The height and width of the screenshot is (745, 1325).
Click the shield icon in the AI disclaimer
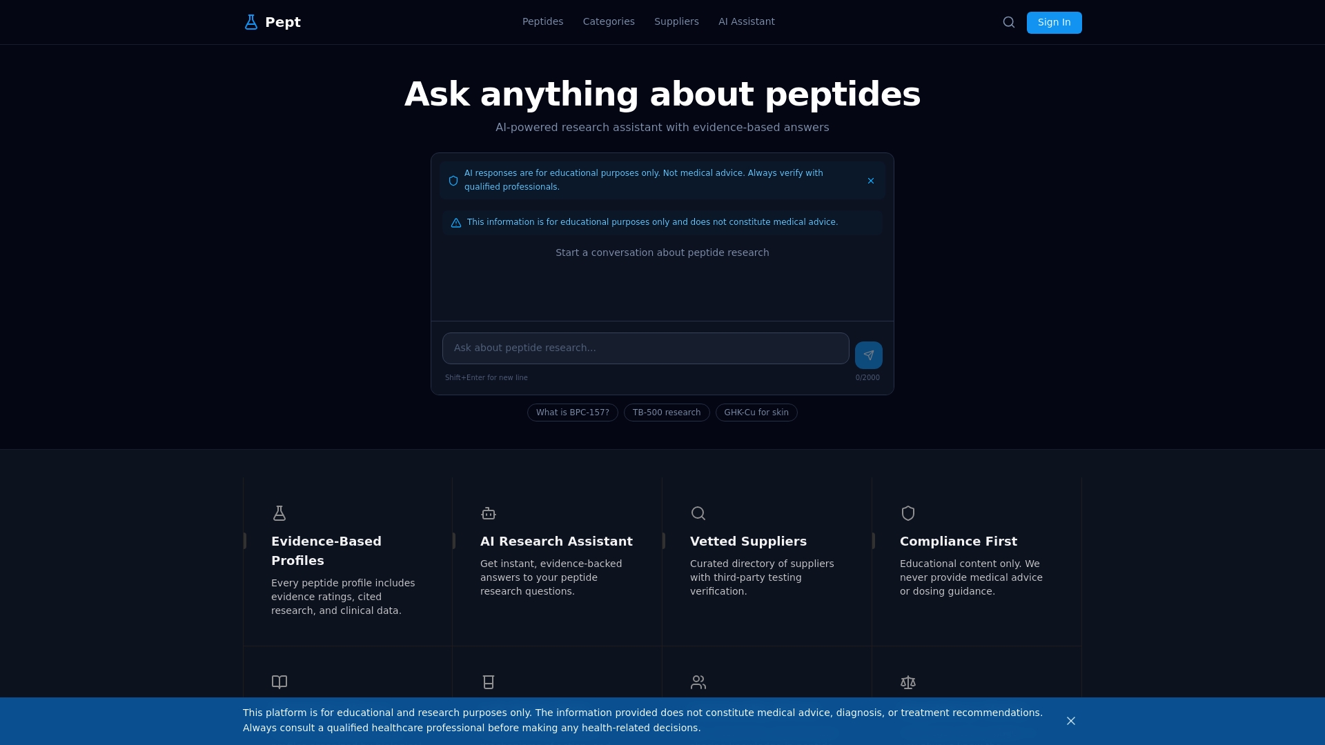(x=453, y=180)
